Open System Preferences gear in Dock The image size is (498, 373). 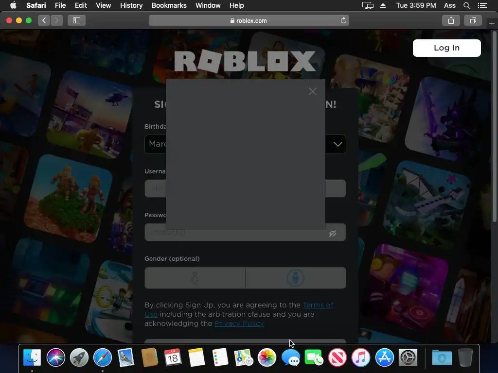tap(408, 357)
